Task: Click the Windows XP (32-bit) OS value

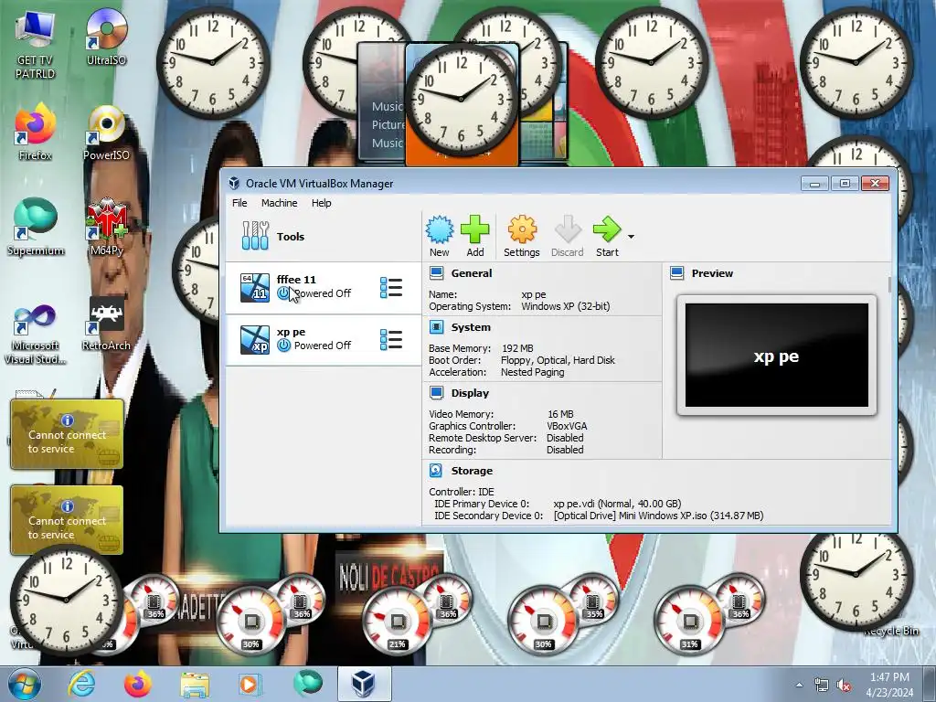Action: pyautogui.click(x=565, y=306)
